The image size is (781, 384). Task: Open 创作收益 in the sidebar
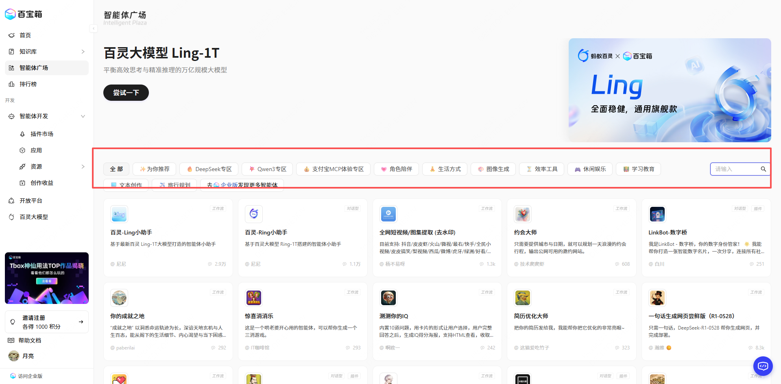(x=41, y=183)
